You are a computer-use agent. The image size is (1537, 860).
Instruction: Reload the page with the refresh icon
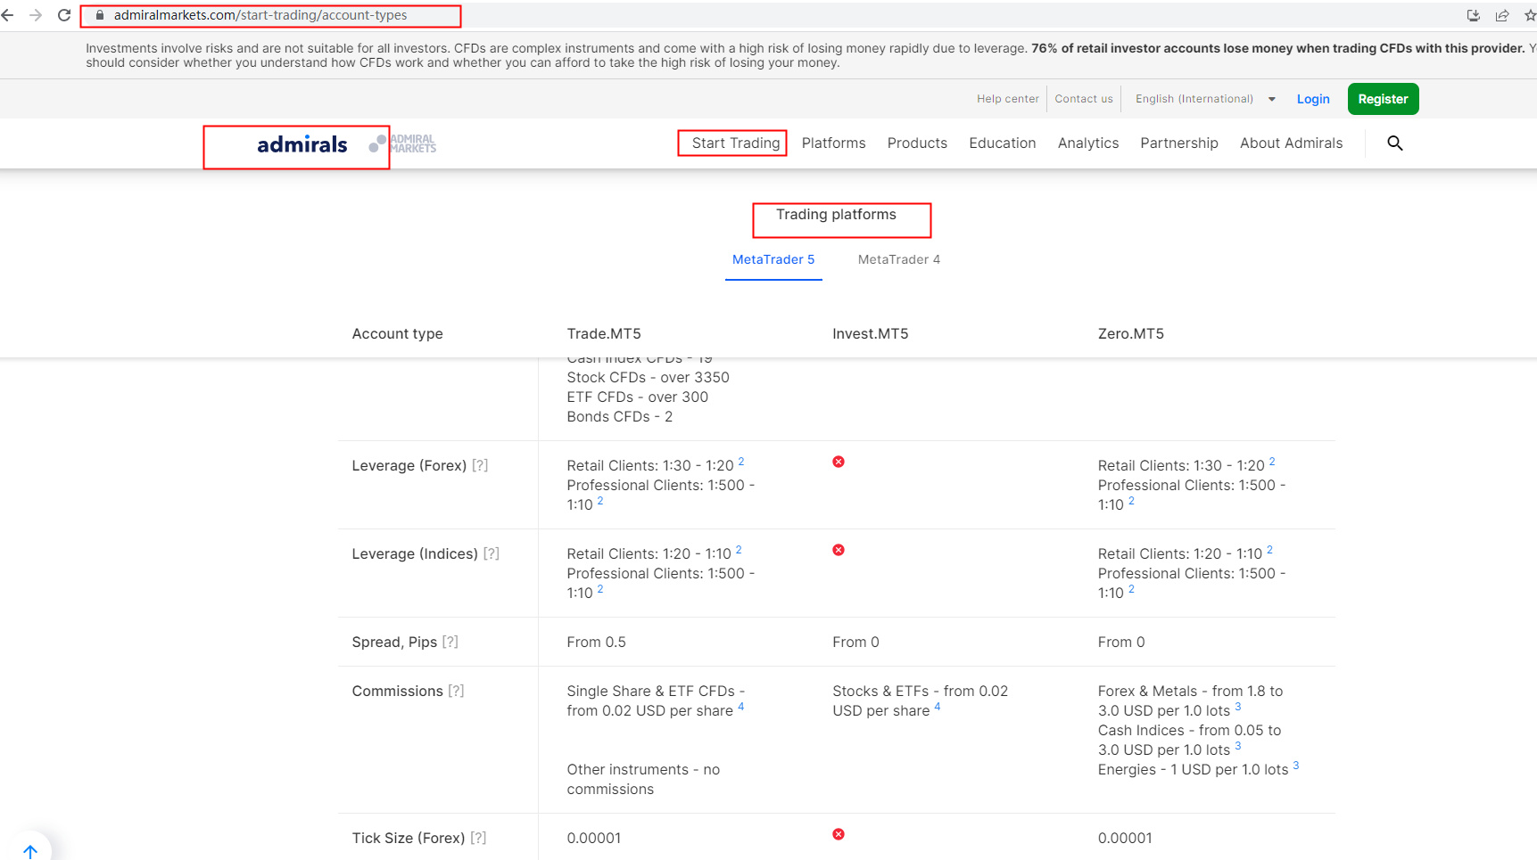click(64, 15)
